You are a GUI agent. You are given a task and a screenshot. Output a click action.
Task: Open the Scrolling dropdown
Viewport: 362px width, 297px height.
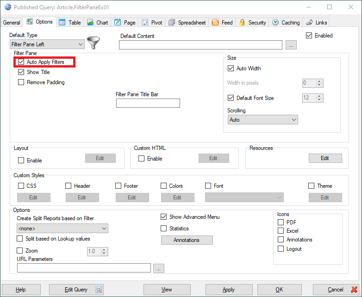coord(263,120)
